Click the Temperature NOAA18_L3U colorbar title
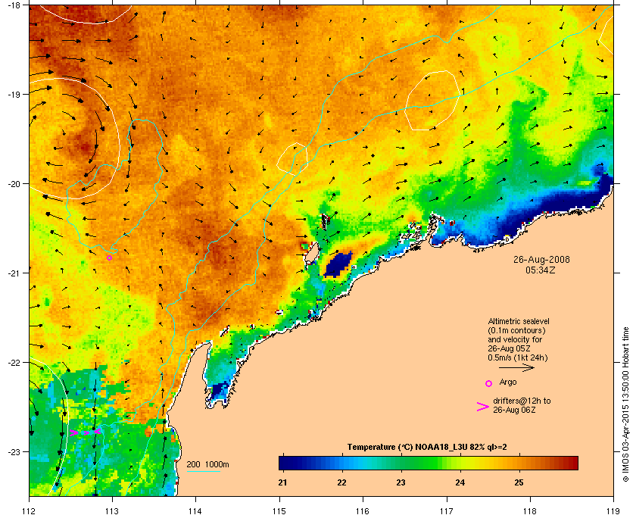The width and height of the screenshot is (636, 515). pyautogui.click(x=427, y=448)
